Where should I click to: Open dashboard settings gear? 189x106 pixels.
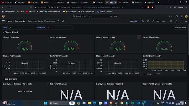pyautogui.click(x=148, y=21)
